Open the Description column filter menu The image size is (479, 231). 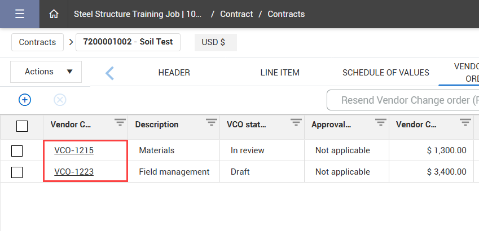(211, 123)
